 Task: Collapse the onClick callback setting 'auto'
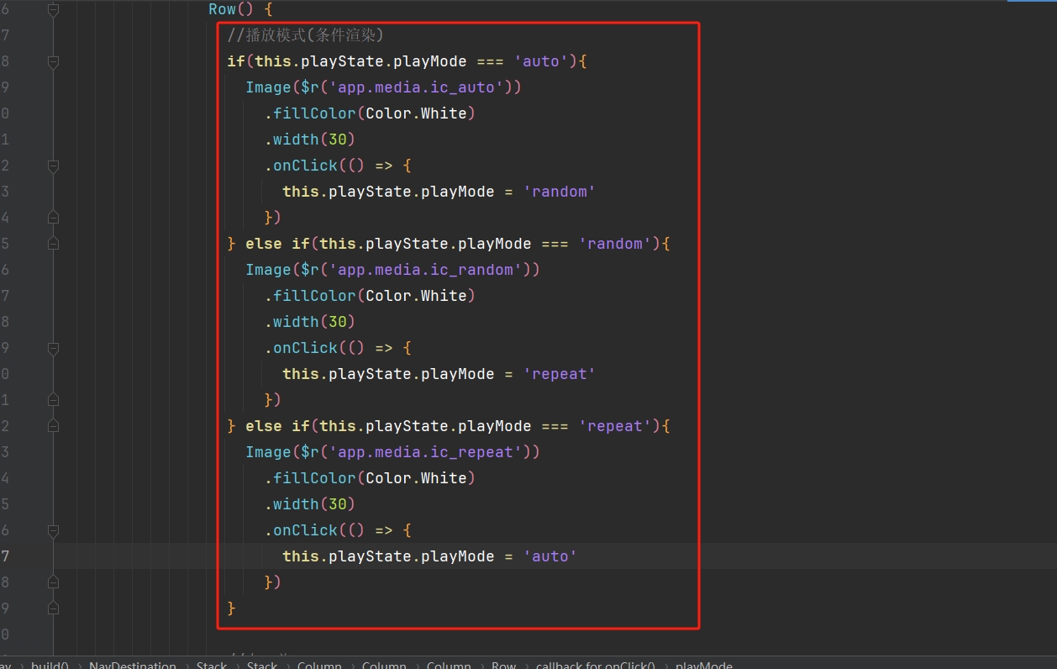54,530
